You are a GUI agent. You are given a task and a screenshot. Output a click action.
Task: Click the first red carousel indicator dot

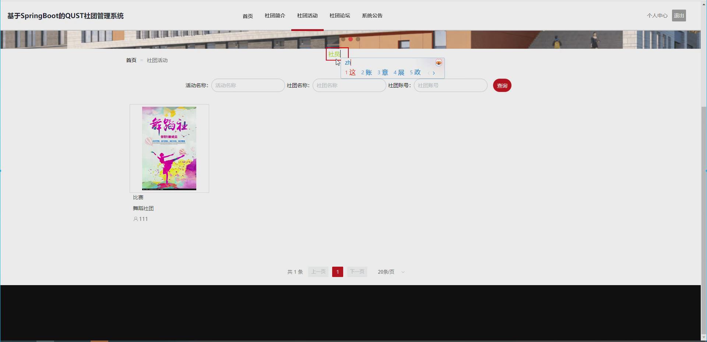(x=343, y=39)
